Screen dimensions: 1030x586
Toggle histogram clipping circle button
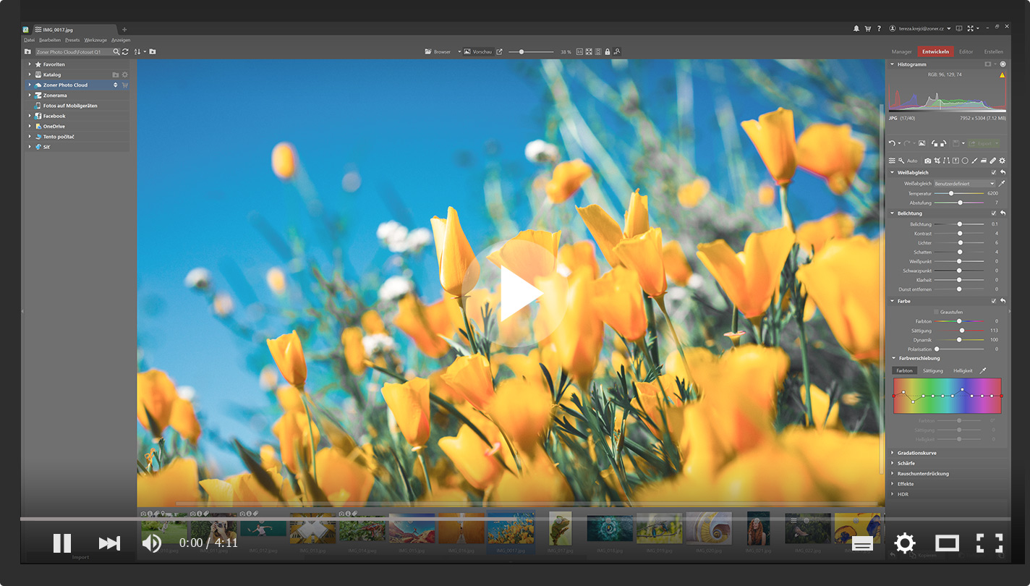click(1003, 64)
